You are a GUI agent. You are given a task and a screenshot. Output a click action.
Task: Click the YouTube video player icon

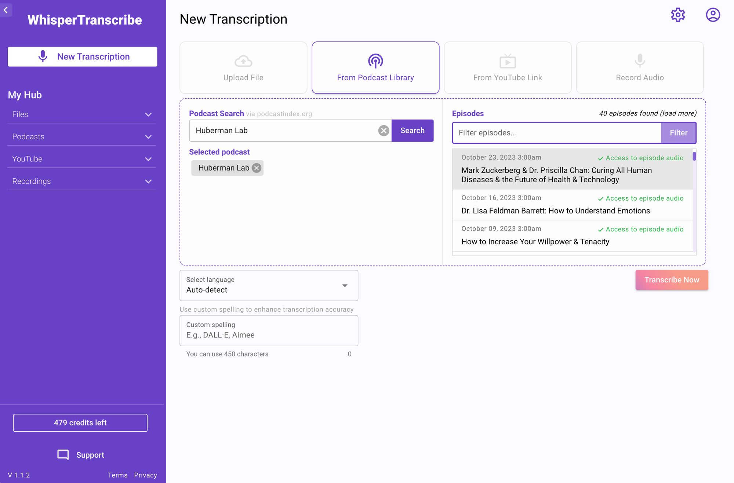point(508,61)
